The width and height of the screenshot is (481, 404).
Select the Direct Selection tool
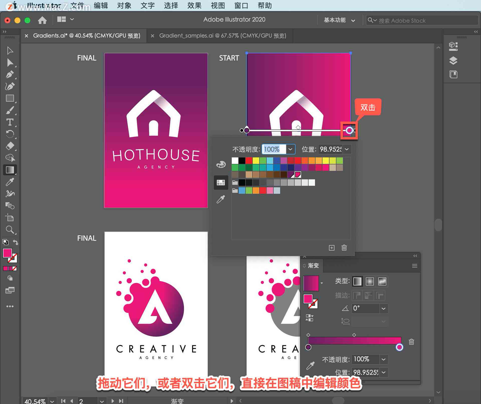(x=10, y=63)
